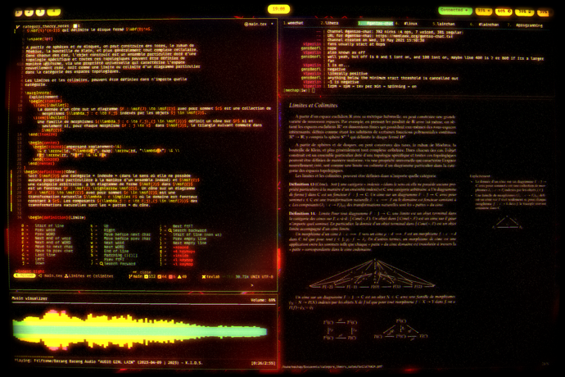Click the close hint below keymap popup
This screenshot has width=565, height=377.
[x=142, y=272]
